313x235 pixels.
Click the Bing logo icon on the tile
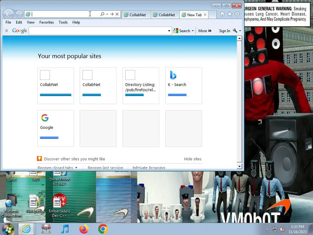click(x=173, y=75)
